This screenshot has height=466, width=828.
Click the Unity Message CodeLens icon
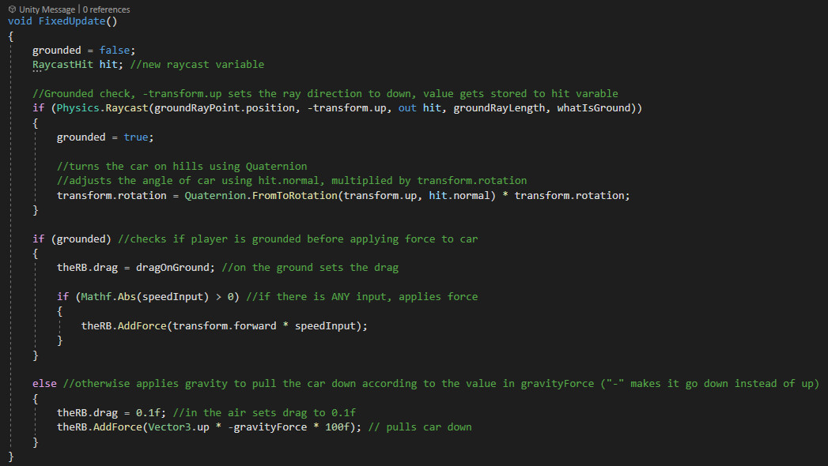pyautogui.click(x=12, y=9)
